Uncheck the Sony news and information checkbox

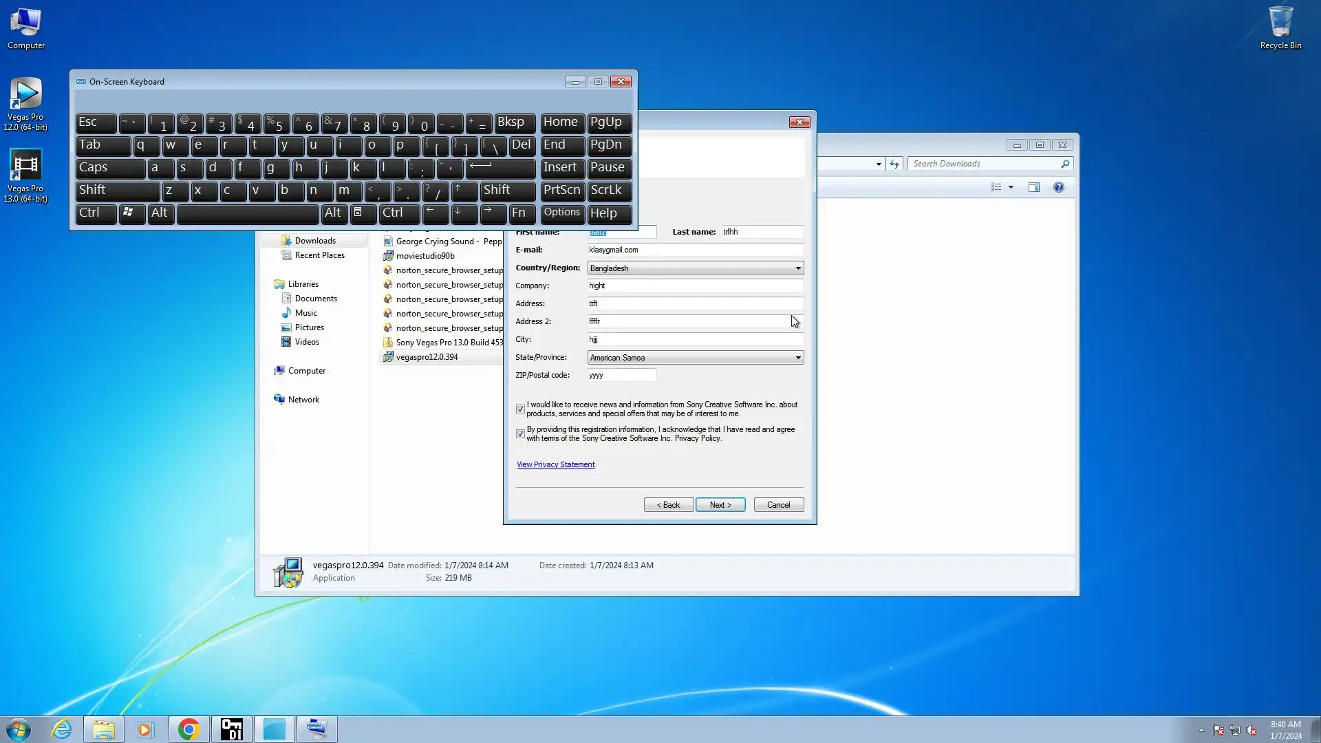[520, 409]
